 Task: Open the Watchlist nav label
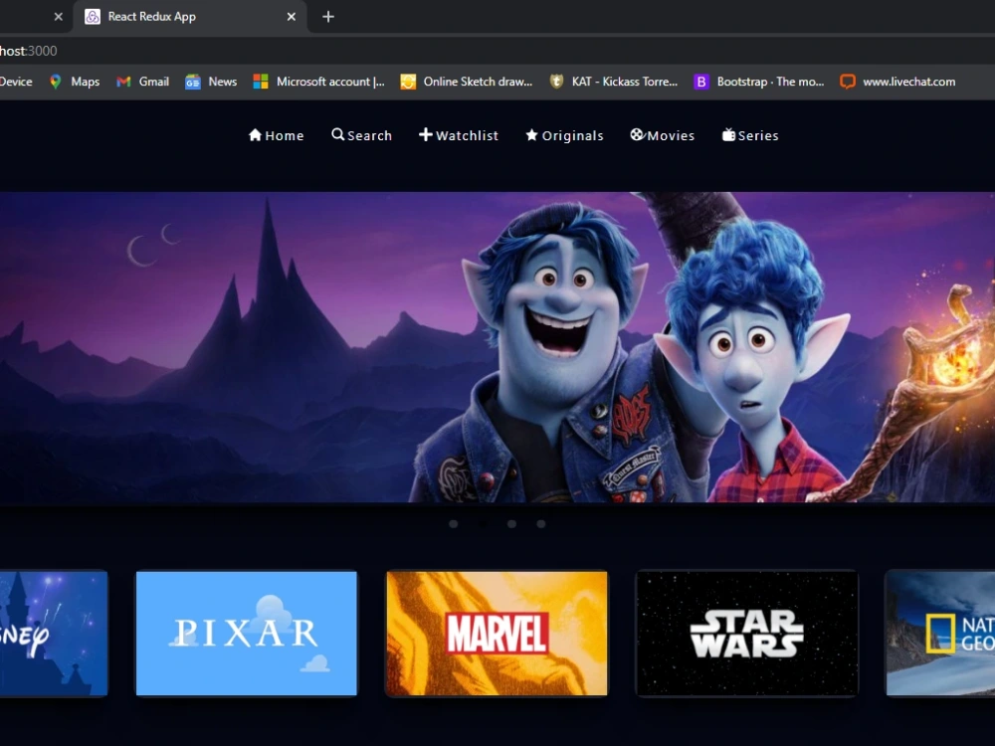point(467,135)
